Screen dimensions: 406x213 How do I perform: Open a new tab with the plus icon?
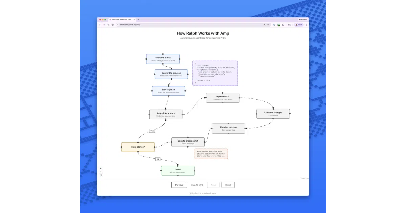point(138,20)
